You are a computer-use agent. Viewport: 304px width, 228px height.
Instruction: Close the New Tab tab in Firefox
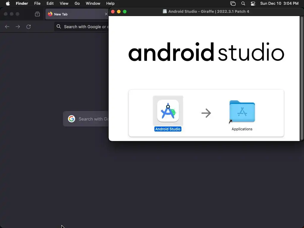click(x=106, y=14)
